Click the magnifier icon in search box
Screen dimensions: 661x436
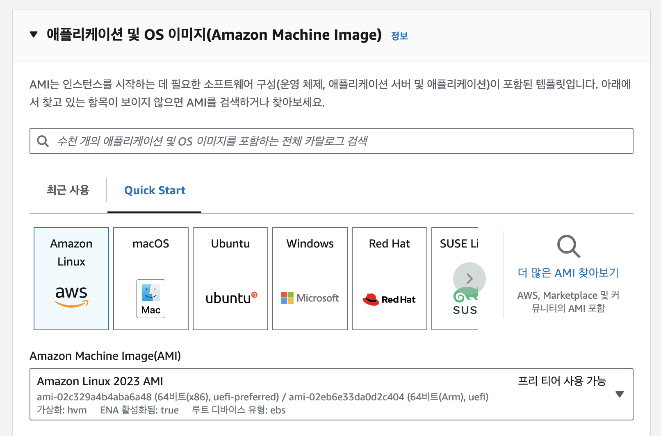[43, 141]
